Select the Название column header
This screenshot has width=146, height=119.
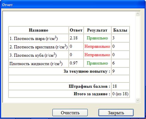39,30
